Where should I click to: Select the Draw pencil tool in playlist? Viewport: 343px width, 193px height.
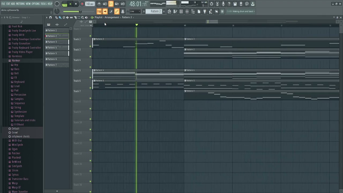coord(56,17)
